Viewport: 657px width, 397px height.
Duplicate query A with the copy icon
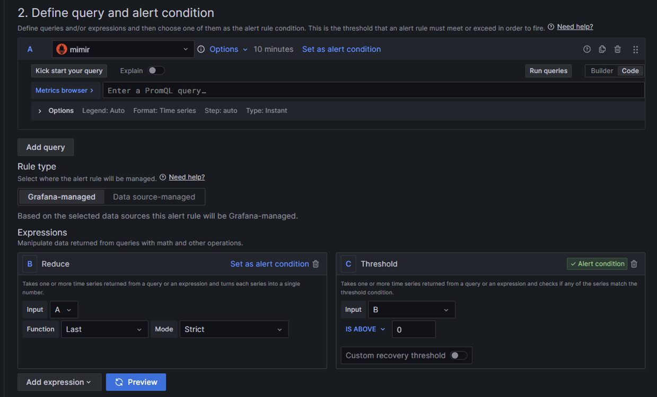click(602, 49)
